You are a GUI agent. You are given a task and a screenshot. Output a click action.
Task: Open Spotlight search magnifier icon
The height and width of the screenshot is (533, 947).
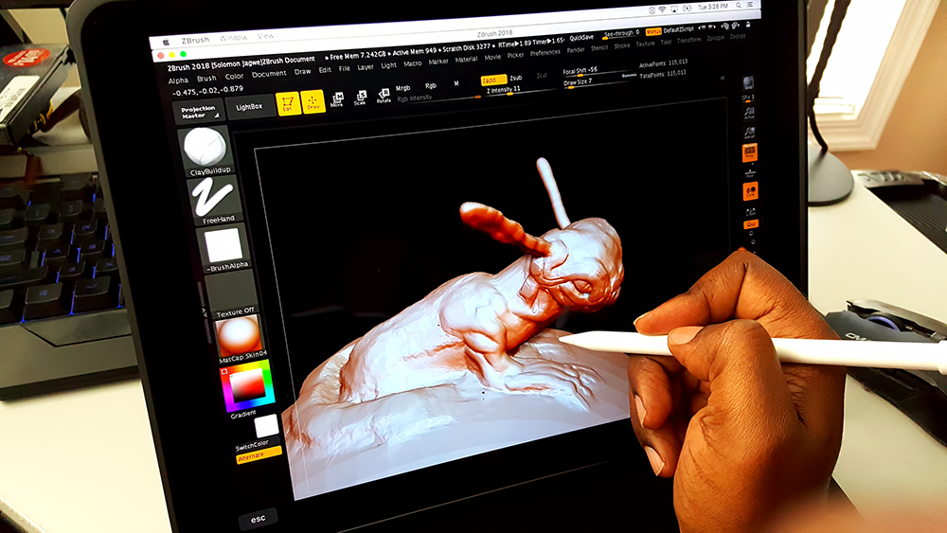(738, 6)
